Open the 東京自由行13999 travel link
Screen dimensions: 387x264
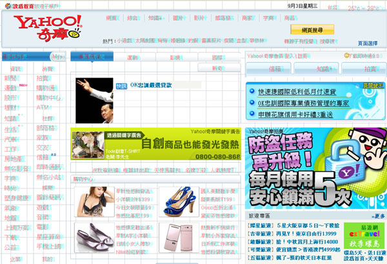306,234
